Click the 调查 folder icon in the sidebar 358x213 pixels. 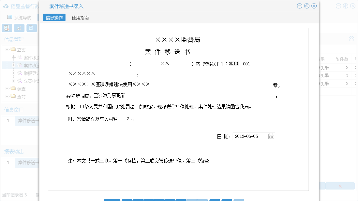point(13,88)
